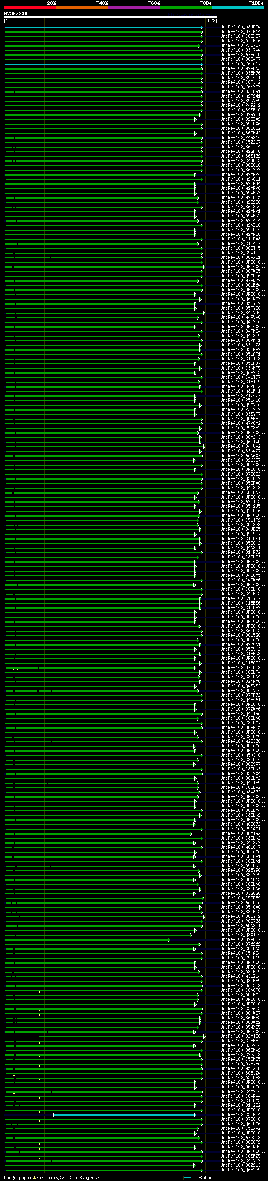Select label UniRef100_B6SQU6
Image resolution: width=268 pixels, height=1181 pixels.
240,165
